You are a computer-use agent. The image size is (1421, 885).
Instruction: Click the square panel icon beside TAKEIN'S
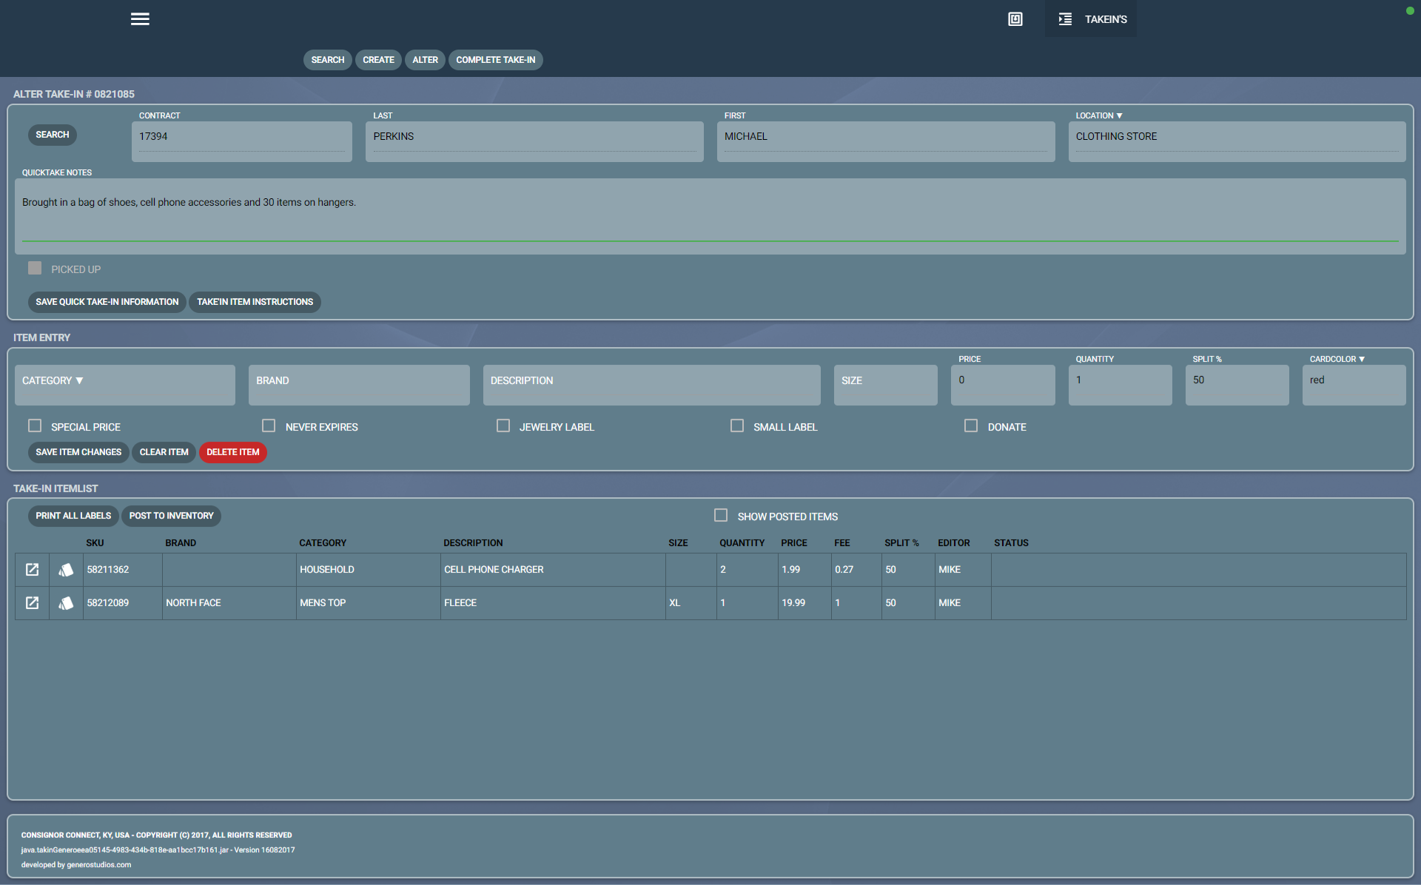(x=1015, y=19)
